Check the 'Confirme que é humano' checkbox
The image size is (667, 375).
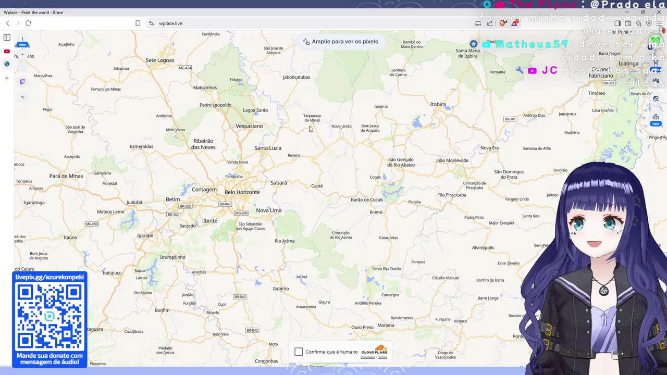[x=299, y=352]
